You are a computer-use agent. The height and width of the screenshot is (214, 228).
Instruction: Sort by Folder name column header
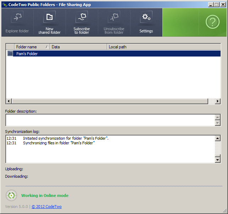[x=32, y=47]
